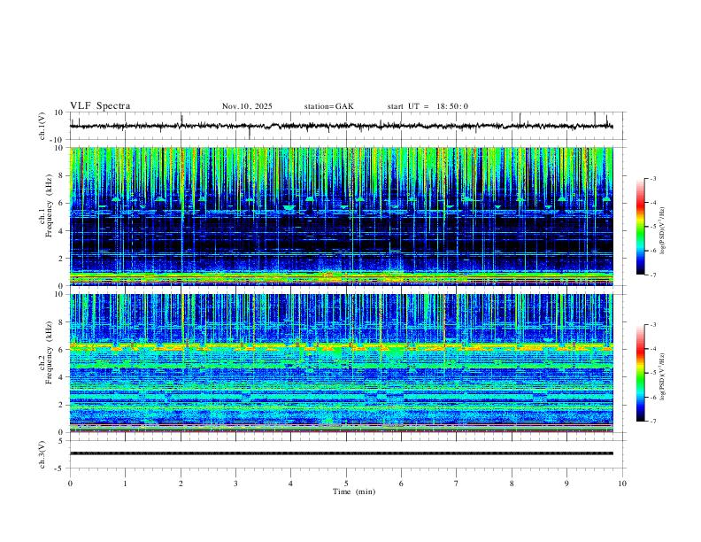701x542 pixels.
Task: Click the time axis tick label '8'
Action: tap(512, 484)
